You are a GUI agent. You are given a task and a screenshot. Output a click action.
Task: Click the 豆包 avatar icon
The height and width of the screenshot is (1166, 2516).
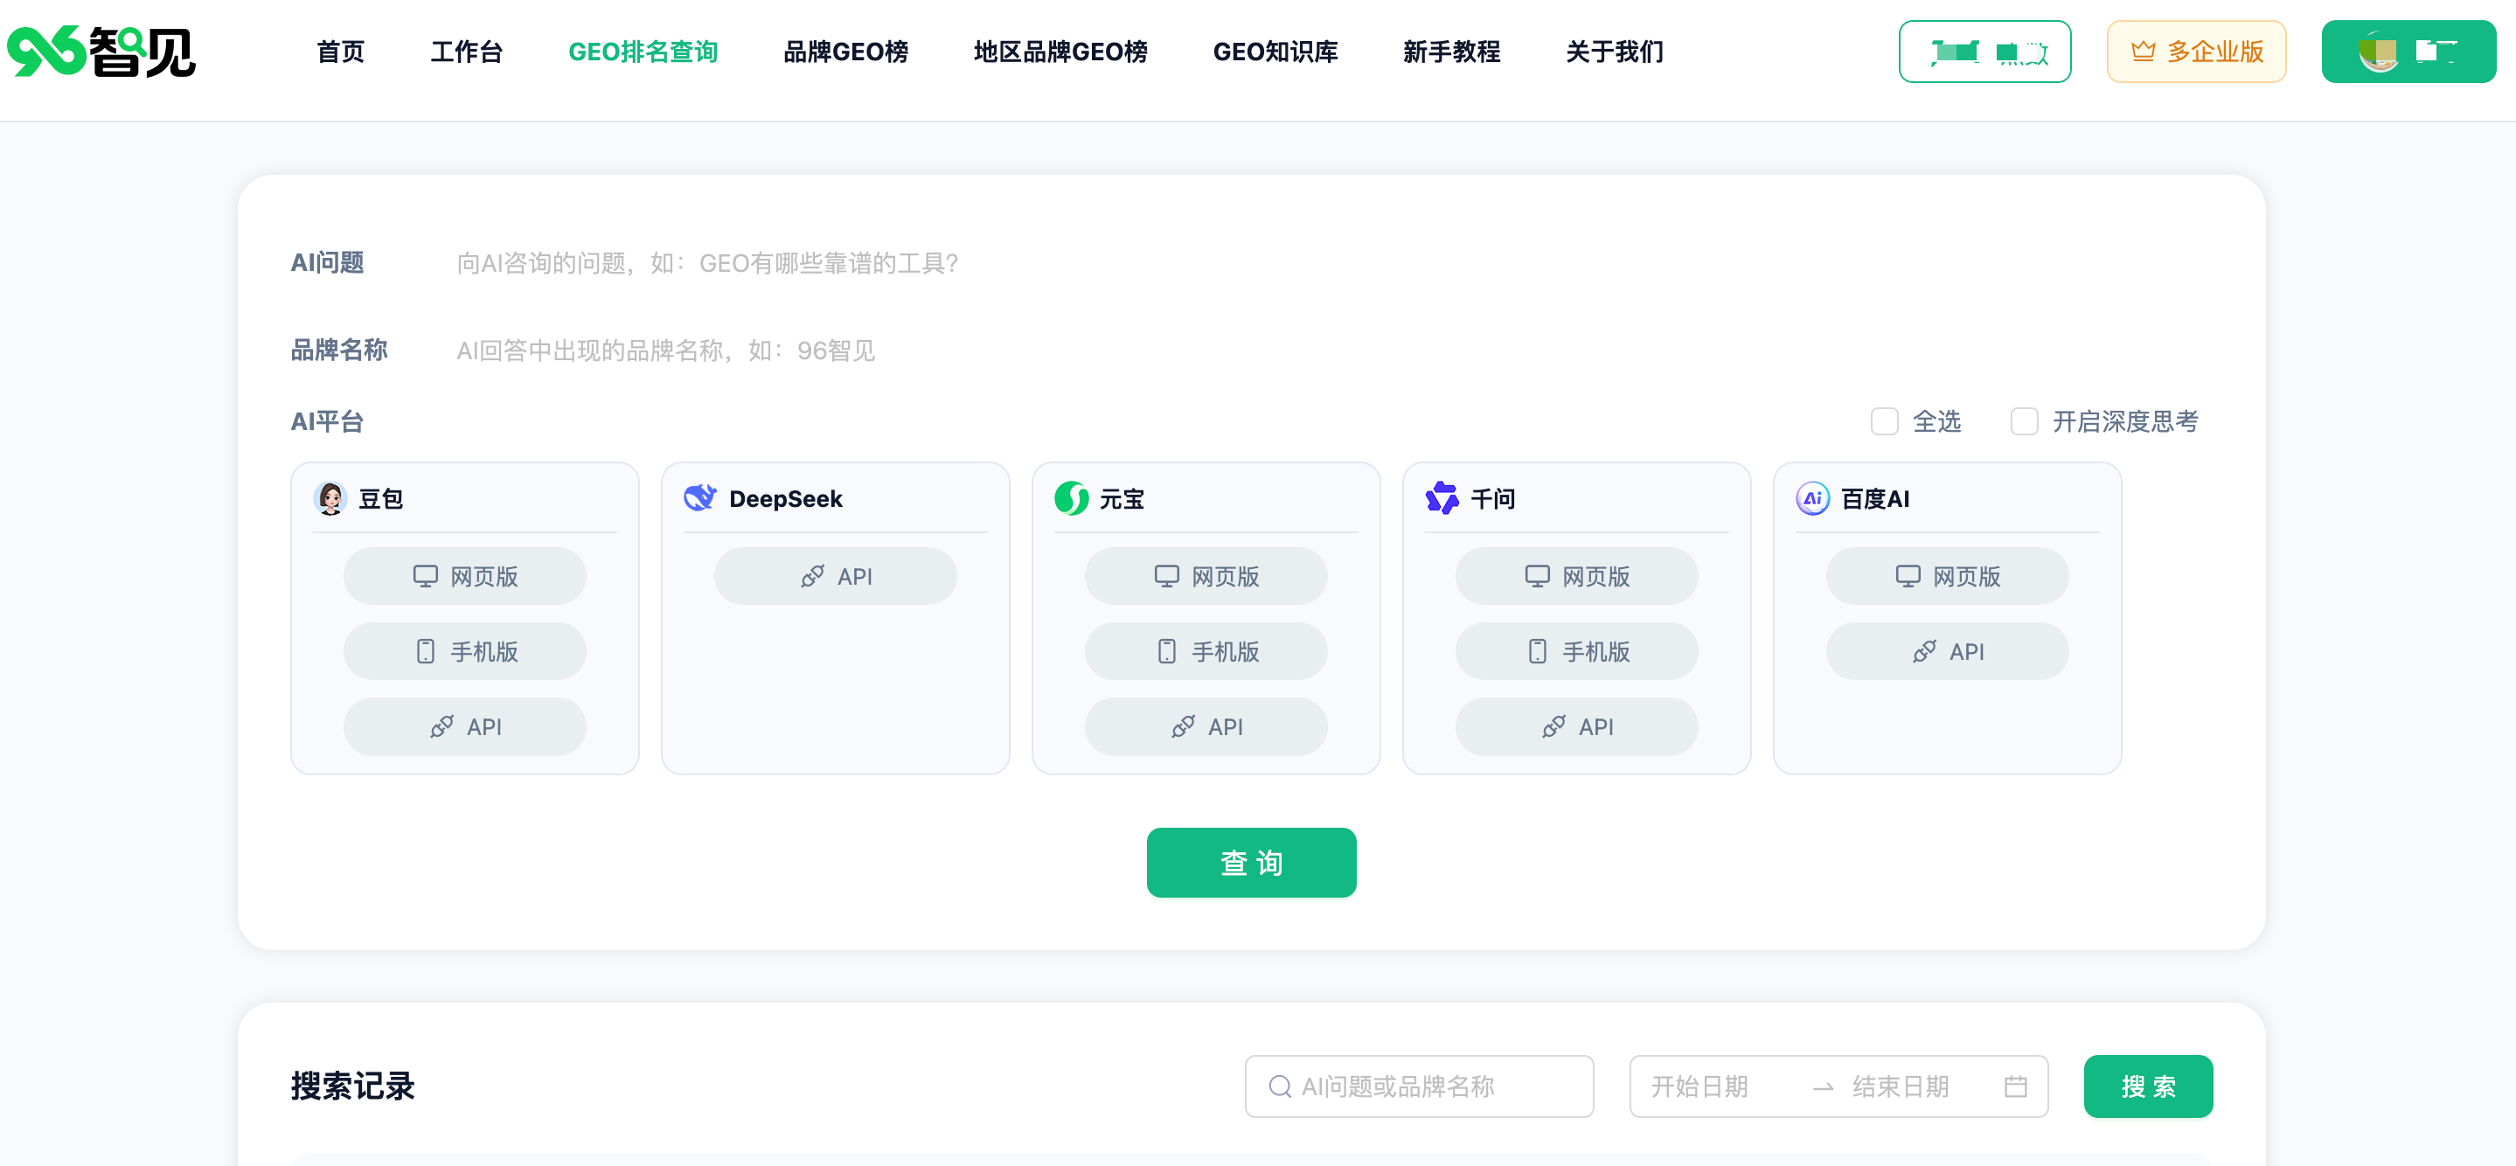click(x=330, y=499)
